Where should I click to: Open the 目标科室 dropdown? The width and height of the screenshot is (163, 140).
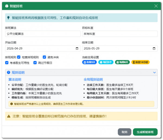coord(120,34)
